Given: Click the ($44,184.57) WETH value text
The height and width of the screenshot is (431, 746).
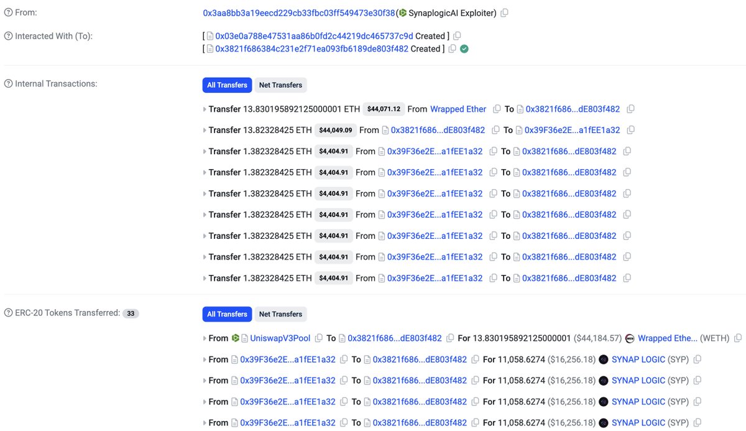Looking at the screenshot, I should tap(597, 338).
